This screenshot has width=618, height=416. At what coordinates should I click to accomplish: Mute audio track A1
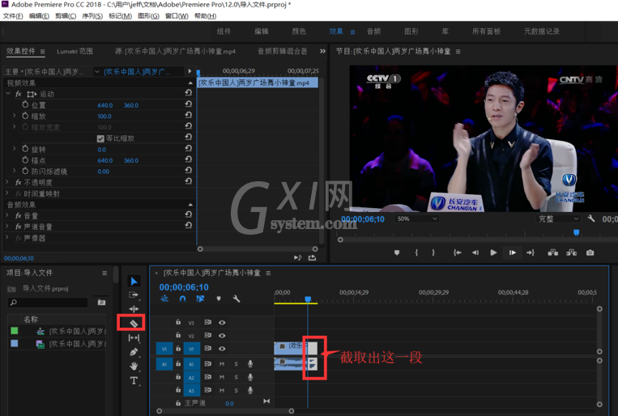pyautogui.click(x=222, y=364)
